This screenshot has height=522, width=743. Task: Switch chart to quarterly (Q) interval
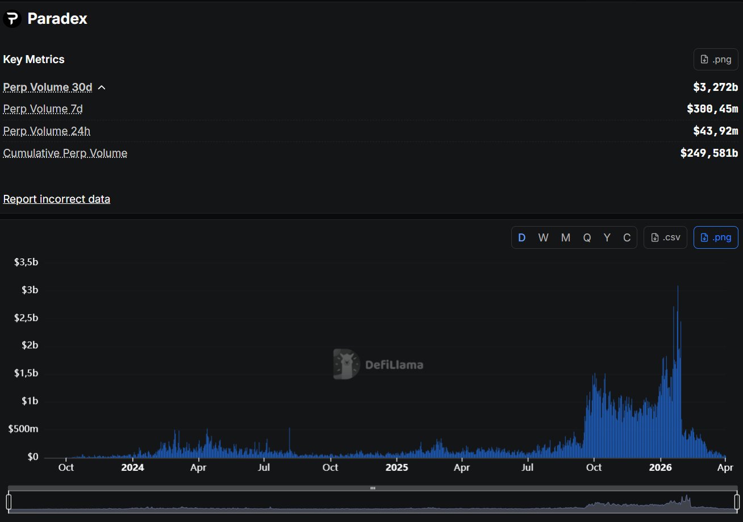click(x=587, y=237)
